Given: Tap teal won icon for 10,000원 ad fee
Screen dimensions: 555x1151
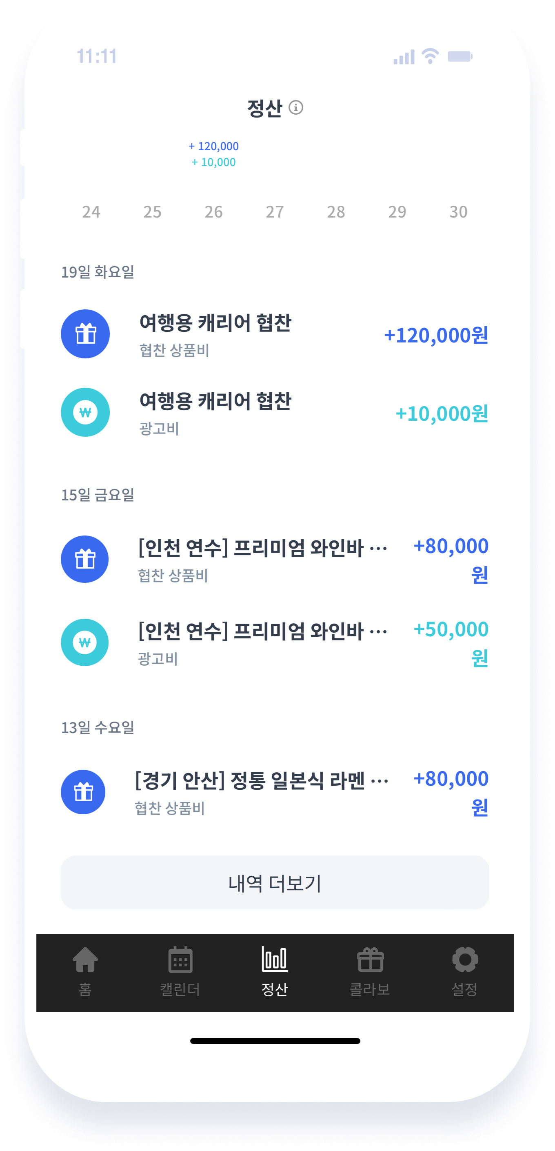Looking at the screenshot, I should 85,412.
